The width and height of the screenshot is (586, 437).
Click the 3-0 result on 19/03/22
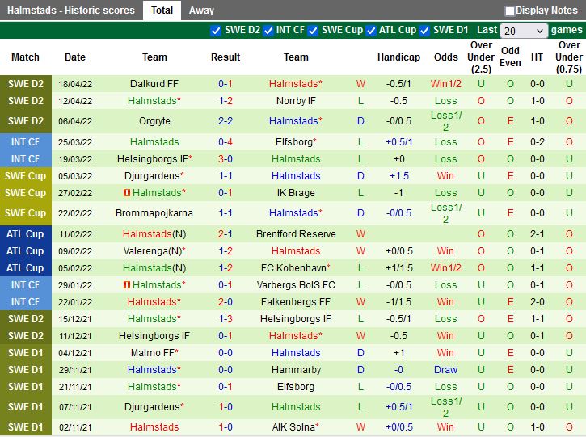226,159
